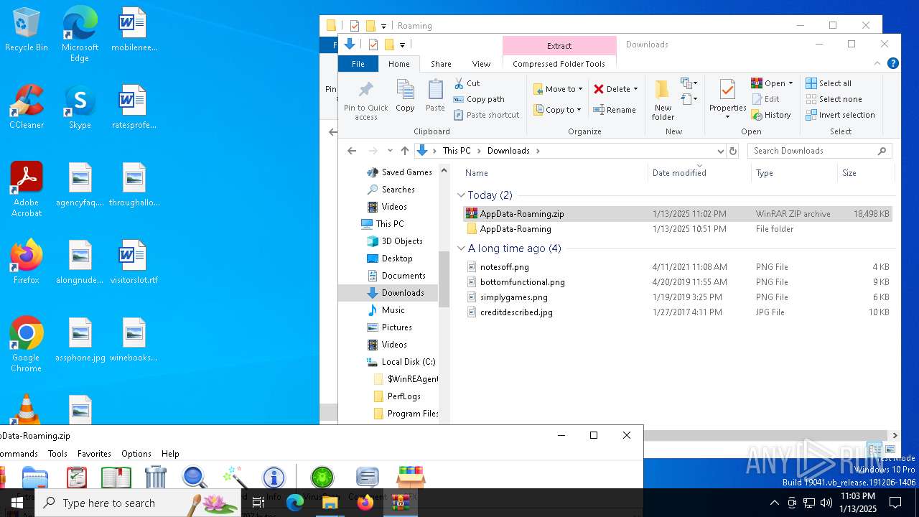Viewport: 919px width, 517px height.
Task: Sort by Size column header
Action: coord(865,173)
